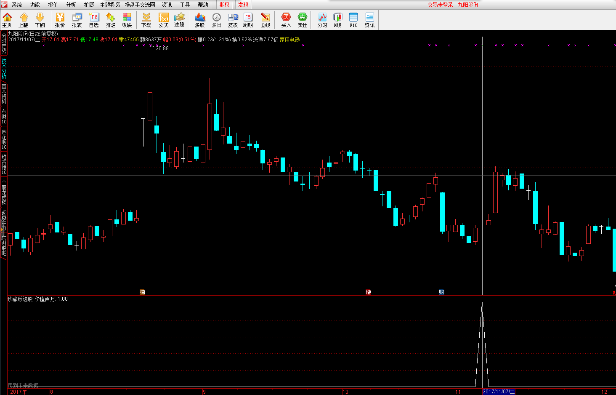Image resolution: width=616 pixels, height=395 pixels.
Task: Click the 增 event marker under the chart
Action: (x=368, y=292)
